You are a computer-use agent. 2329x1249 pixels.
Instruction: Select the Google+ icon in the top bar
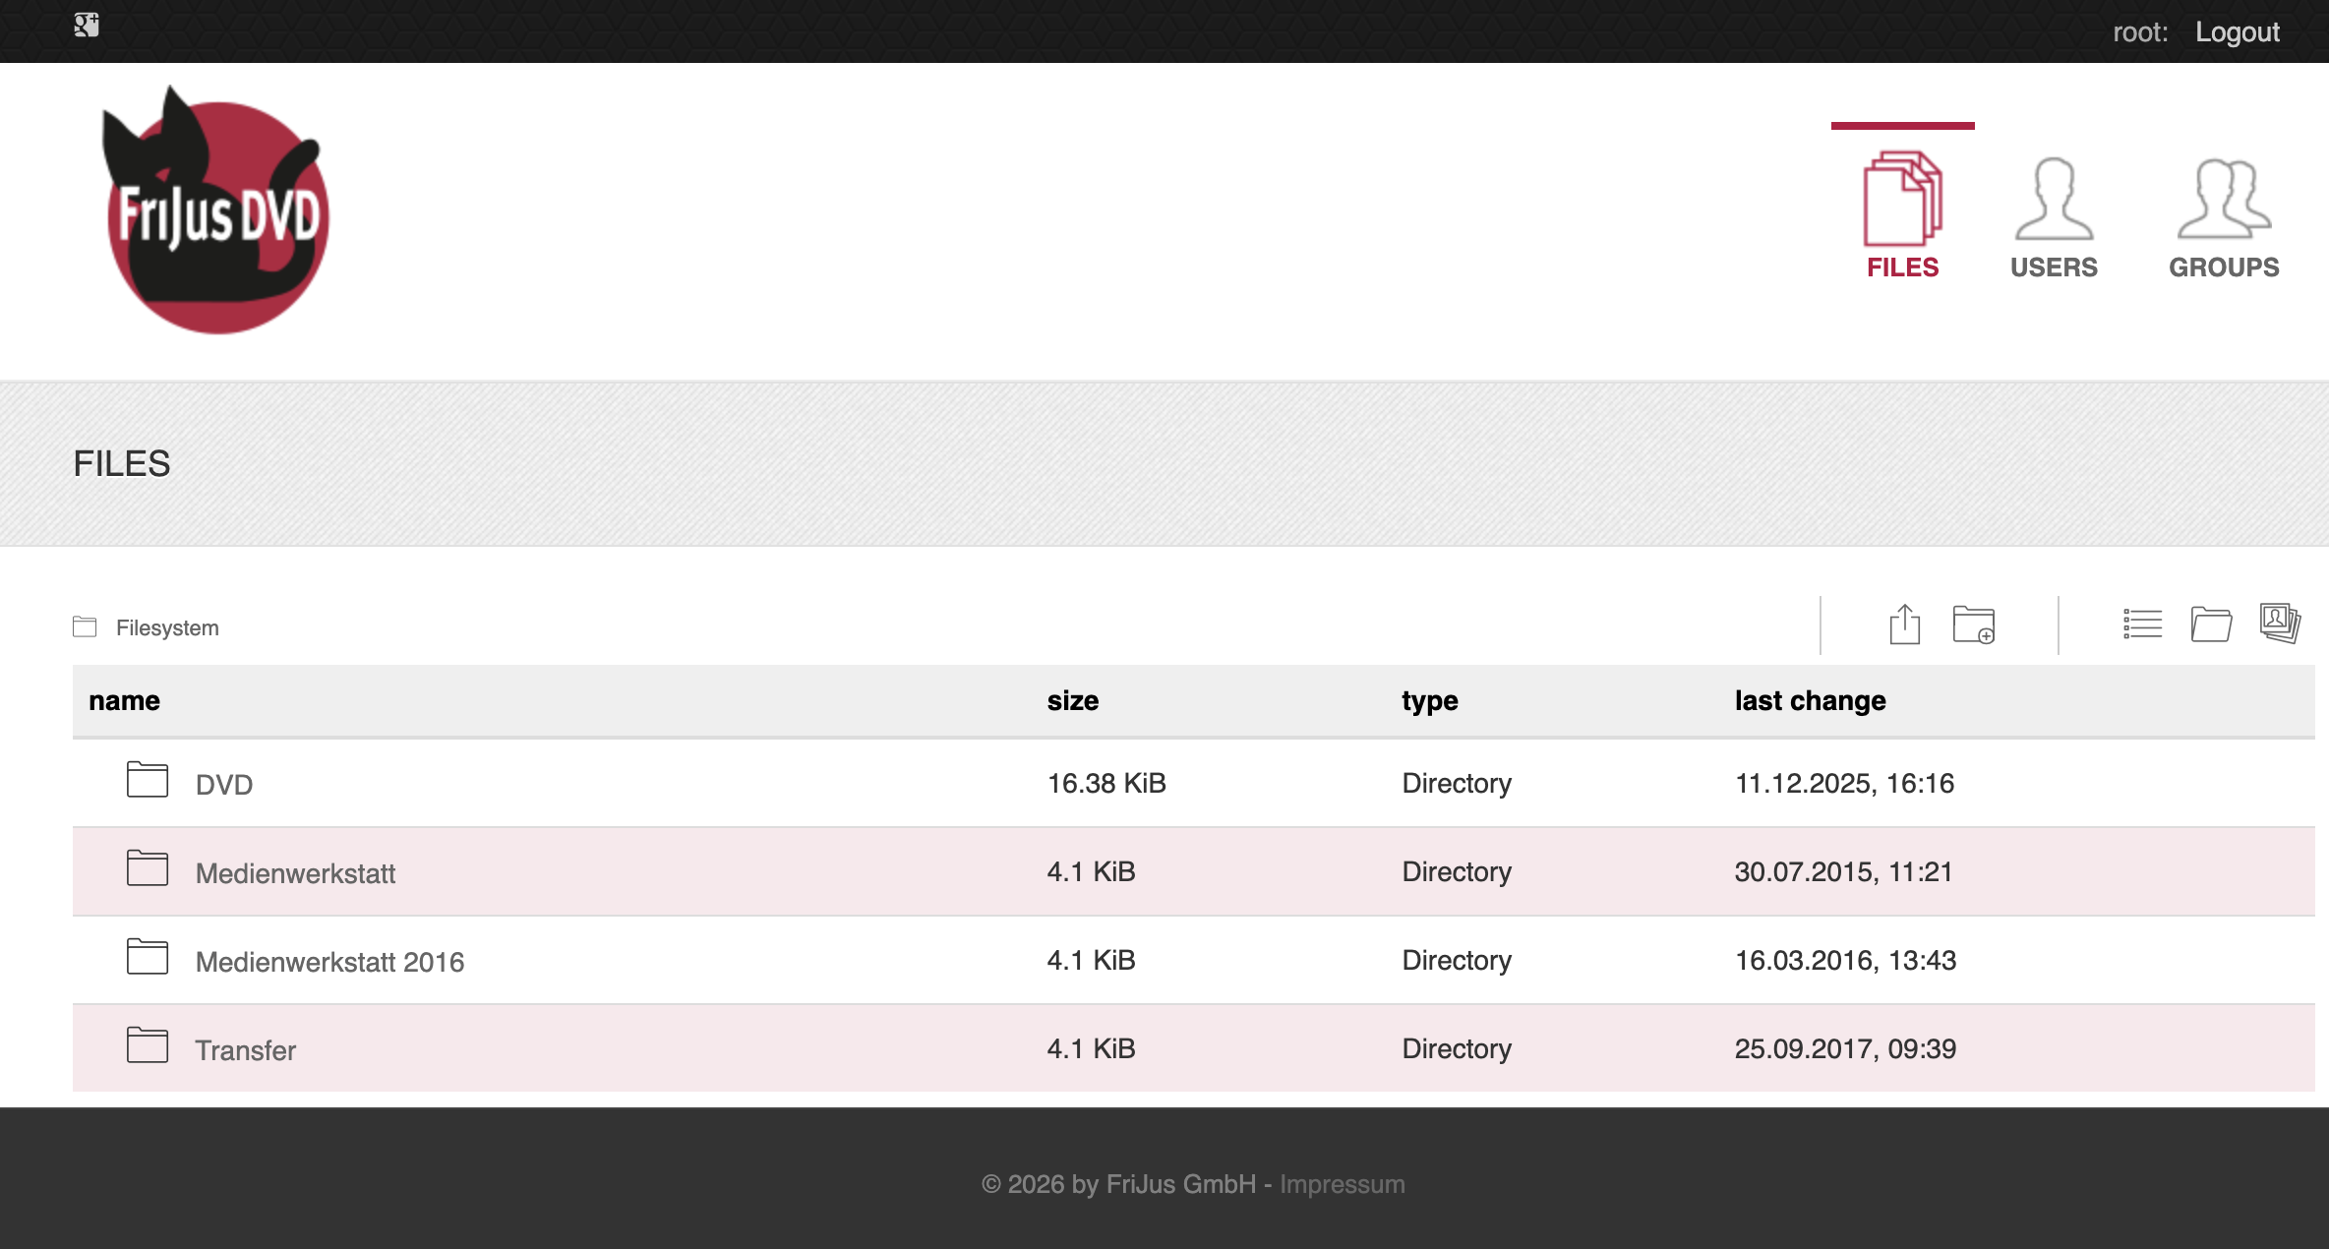click(x=85, y=24)
